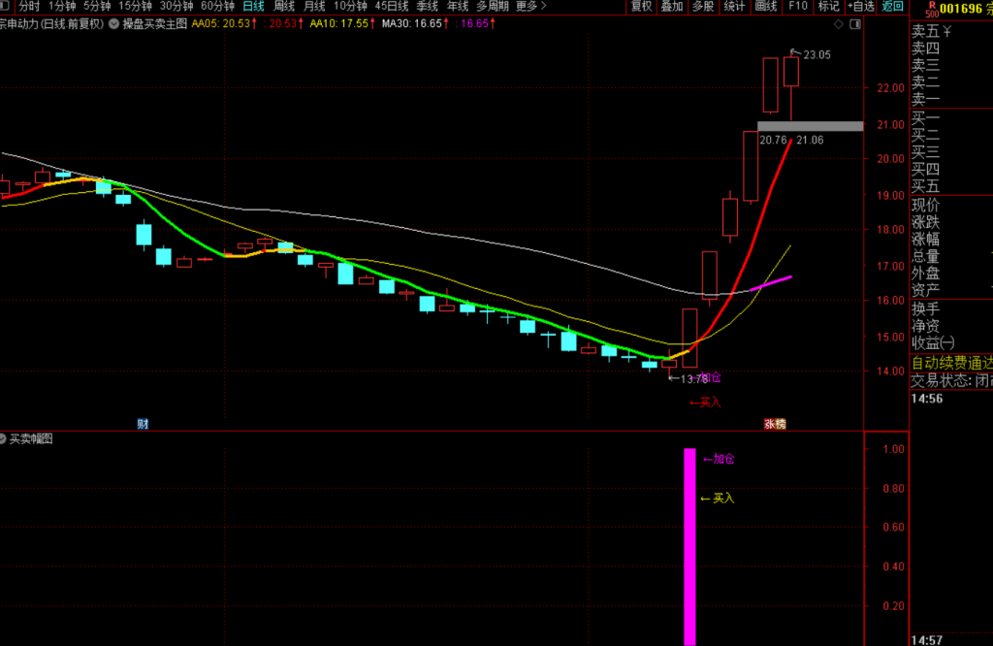
Task: Switch to 分时 intraday chart tab
Action: (29, 7)
